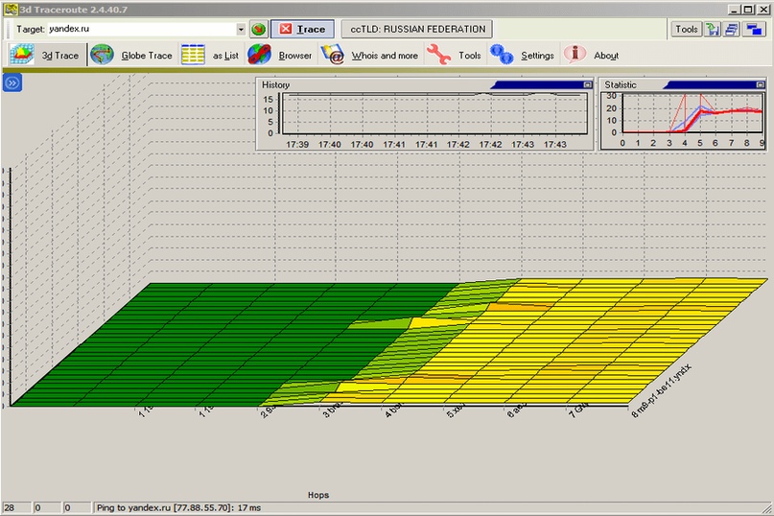
Task: Open the Target address dropdown
Action: click(x=240, y=30)
